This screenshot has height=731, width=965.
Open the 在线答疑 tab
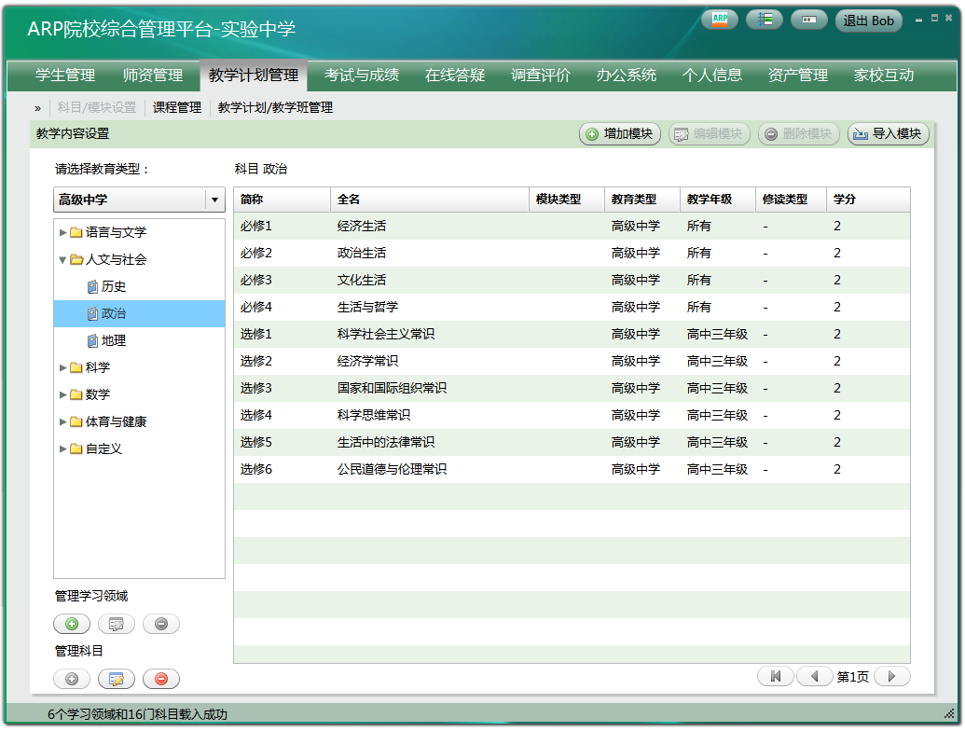[455, 76]
